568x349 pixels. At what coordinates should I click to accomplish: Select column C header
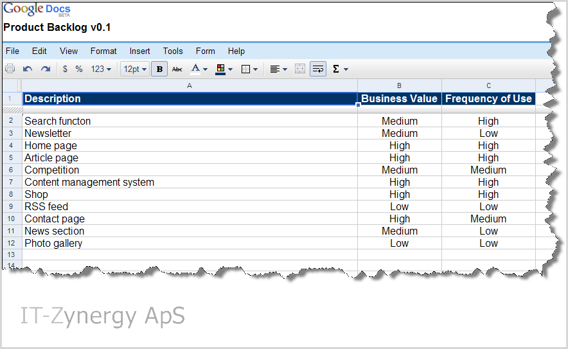coord(488,85)
